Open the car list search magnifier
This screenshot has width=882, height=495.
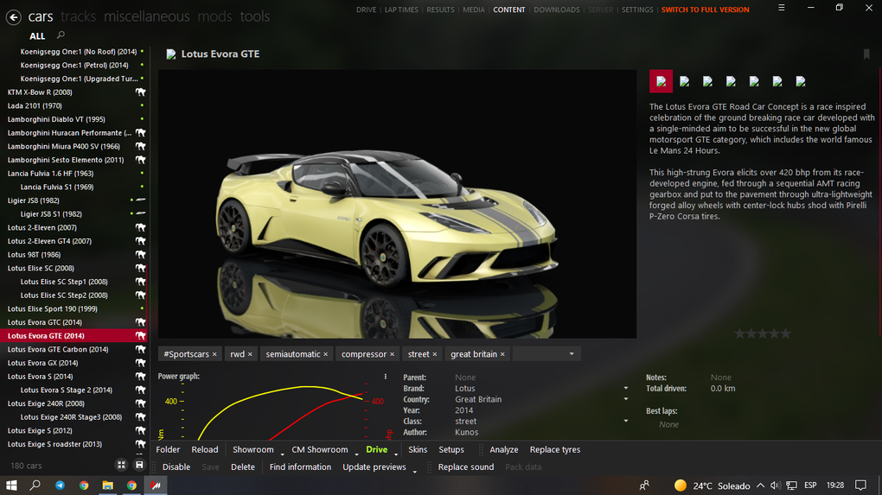click(x=61, y=35)
